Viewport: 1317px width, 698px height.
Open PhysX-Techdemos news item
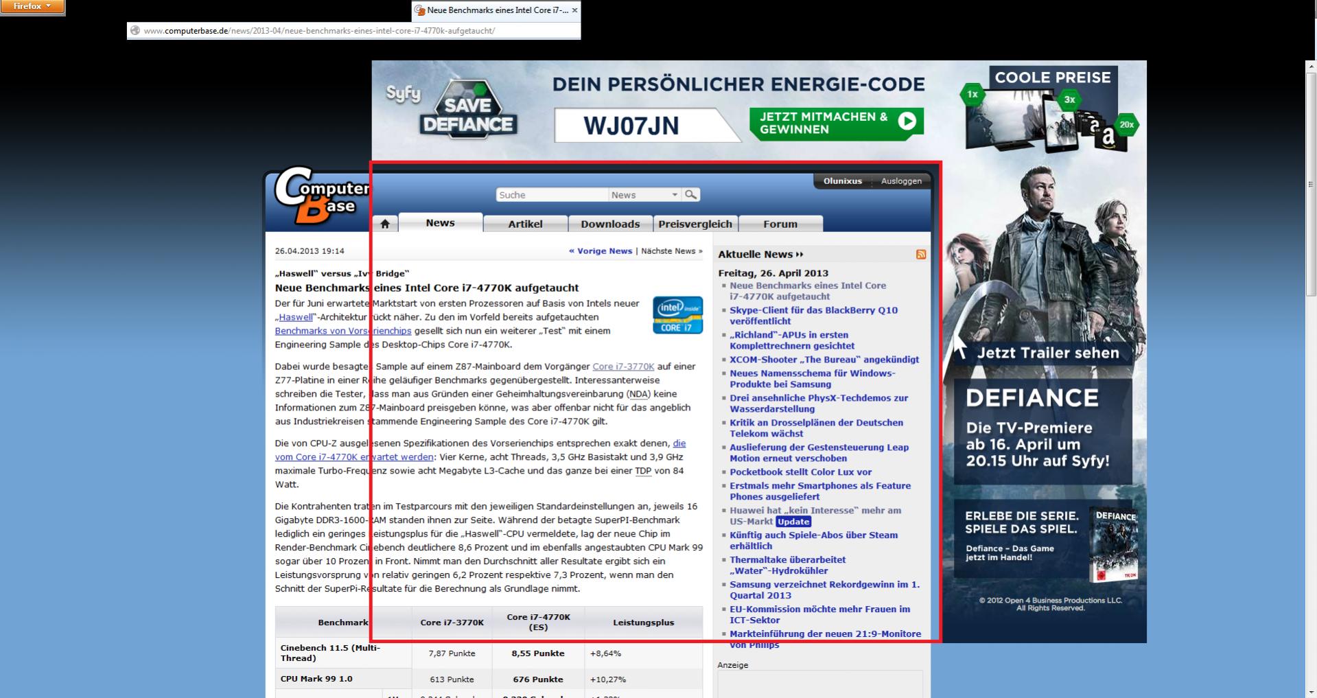819,404
